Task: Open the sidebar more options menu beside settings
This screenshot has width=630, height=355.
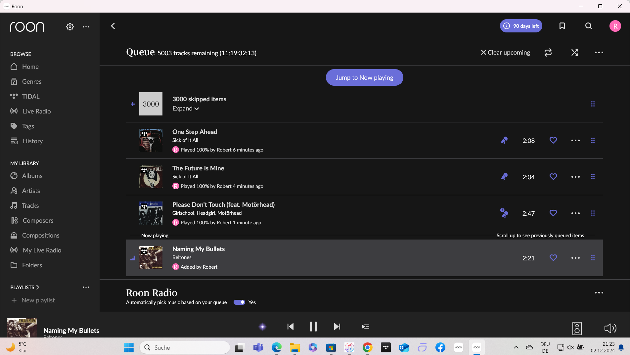Action: 86,27
